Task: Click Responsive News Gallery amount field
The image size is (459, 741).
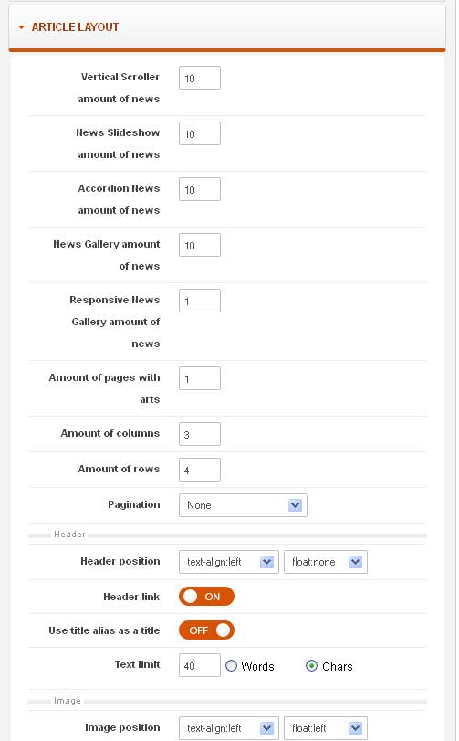Action: pyautogui.click(x=200, y=301)
